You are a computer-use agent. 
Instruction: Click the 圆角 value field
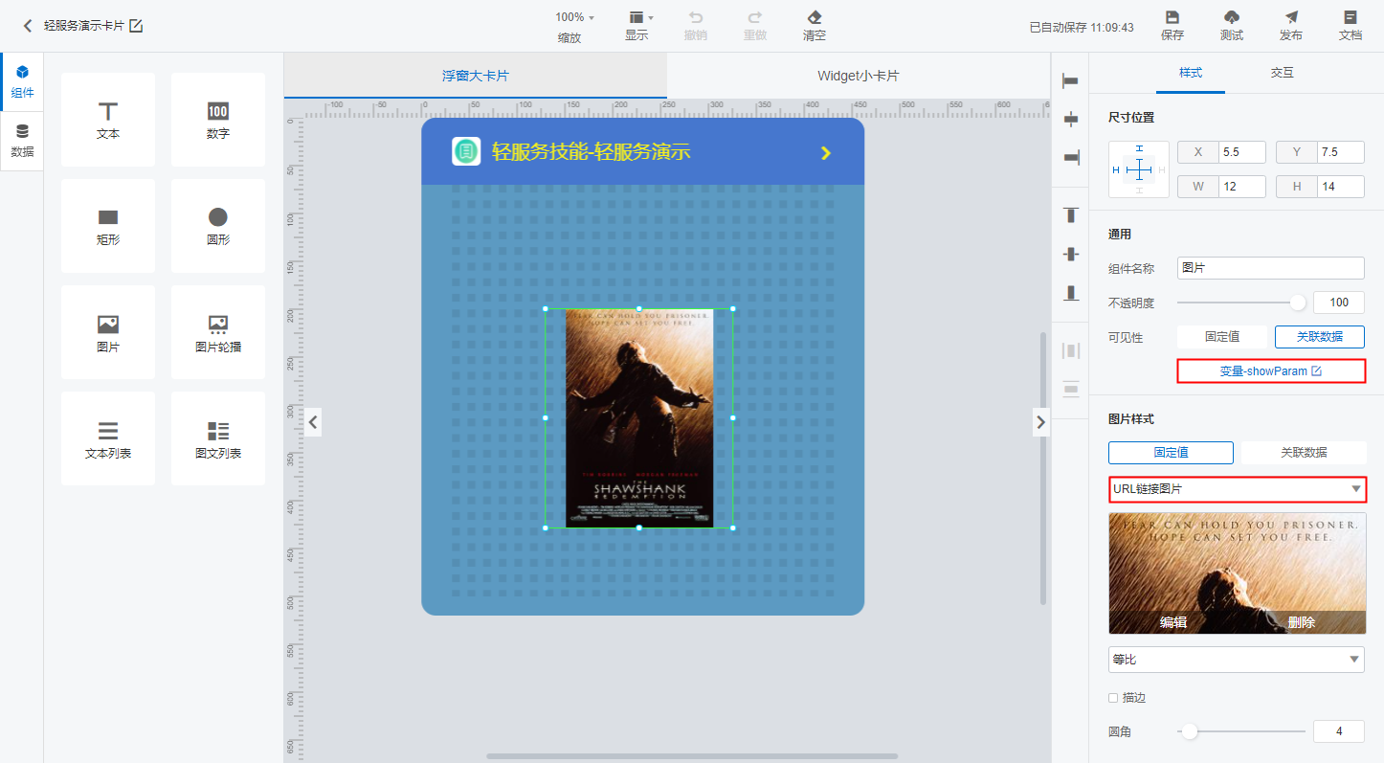click(x=1339, y=731)
